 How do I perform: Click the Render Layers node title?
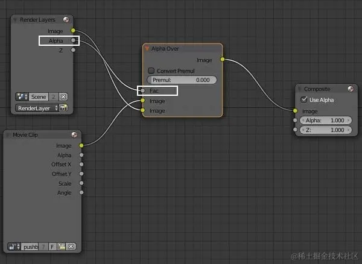coord(37,20)
